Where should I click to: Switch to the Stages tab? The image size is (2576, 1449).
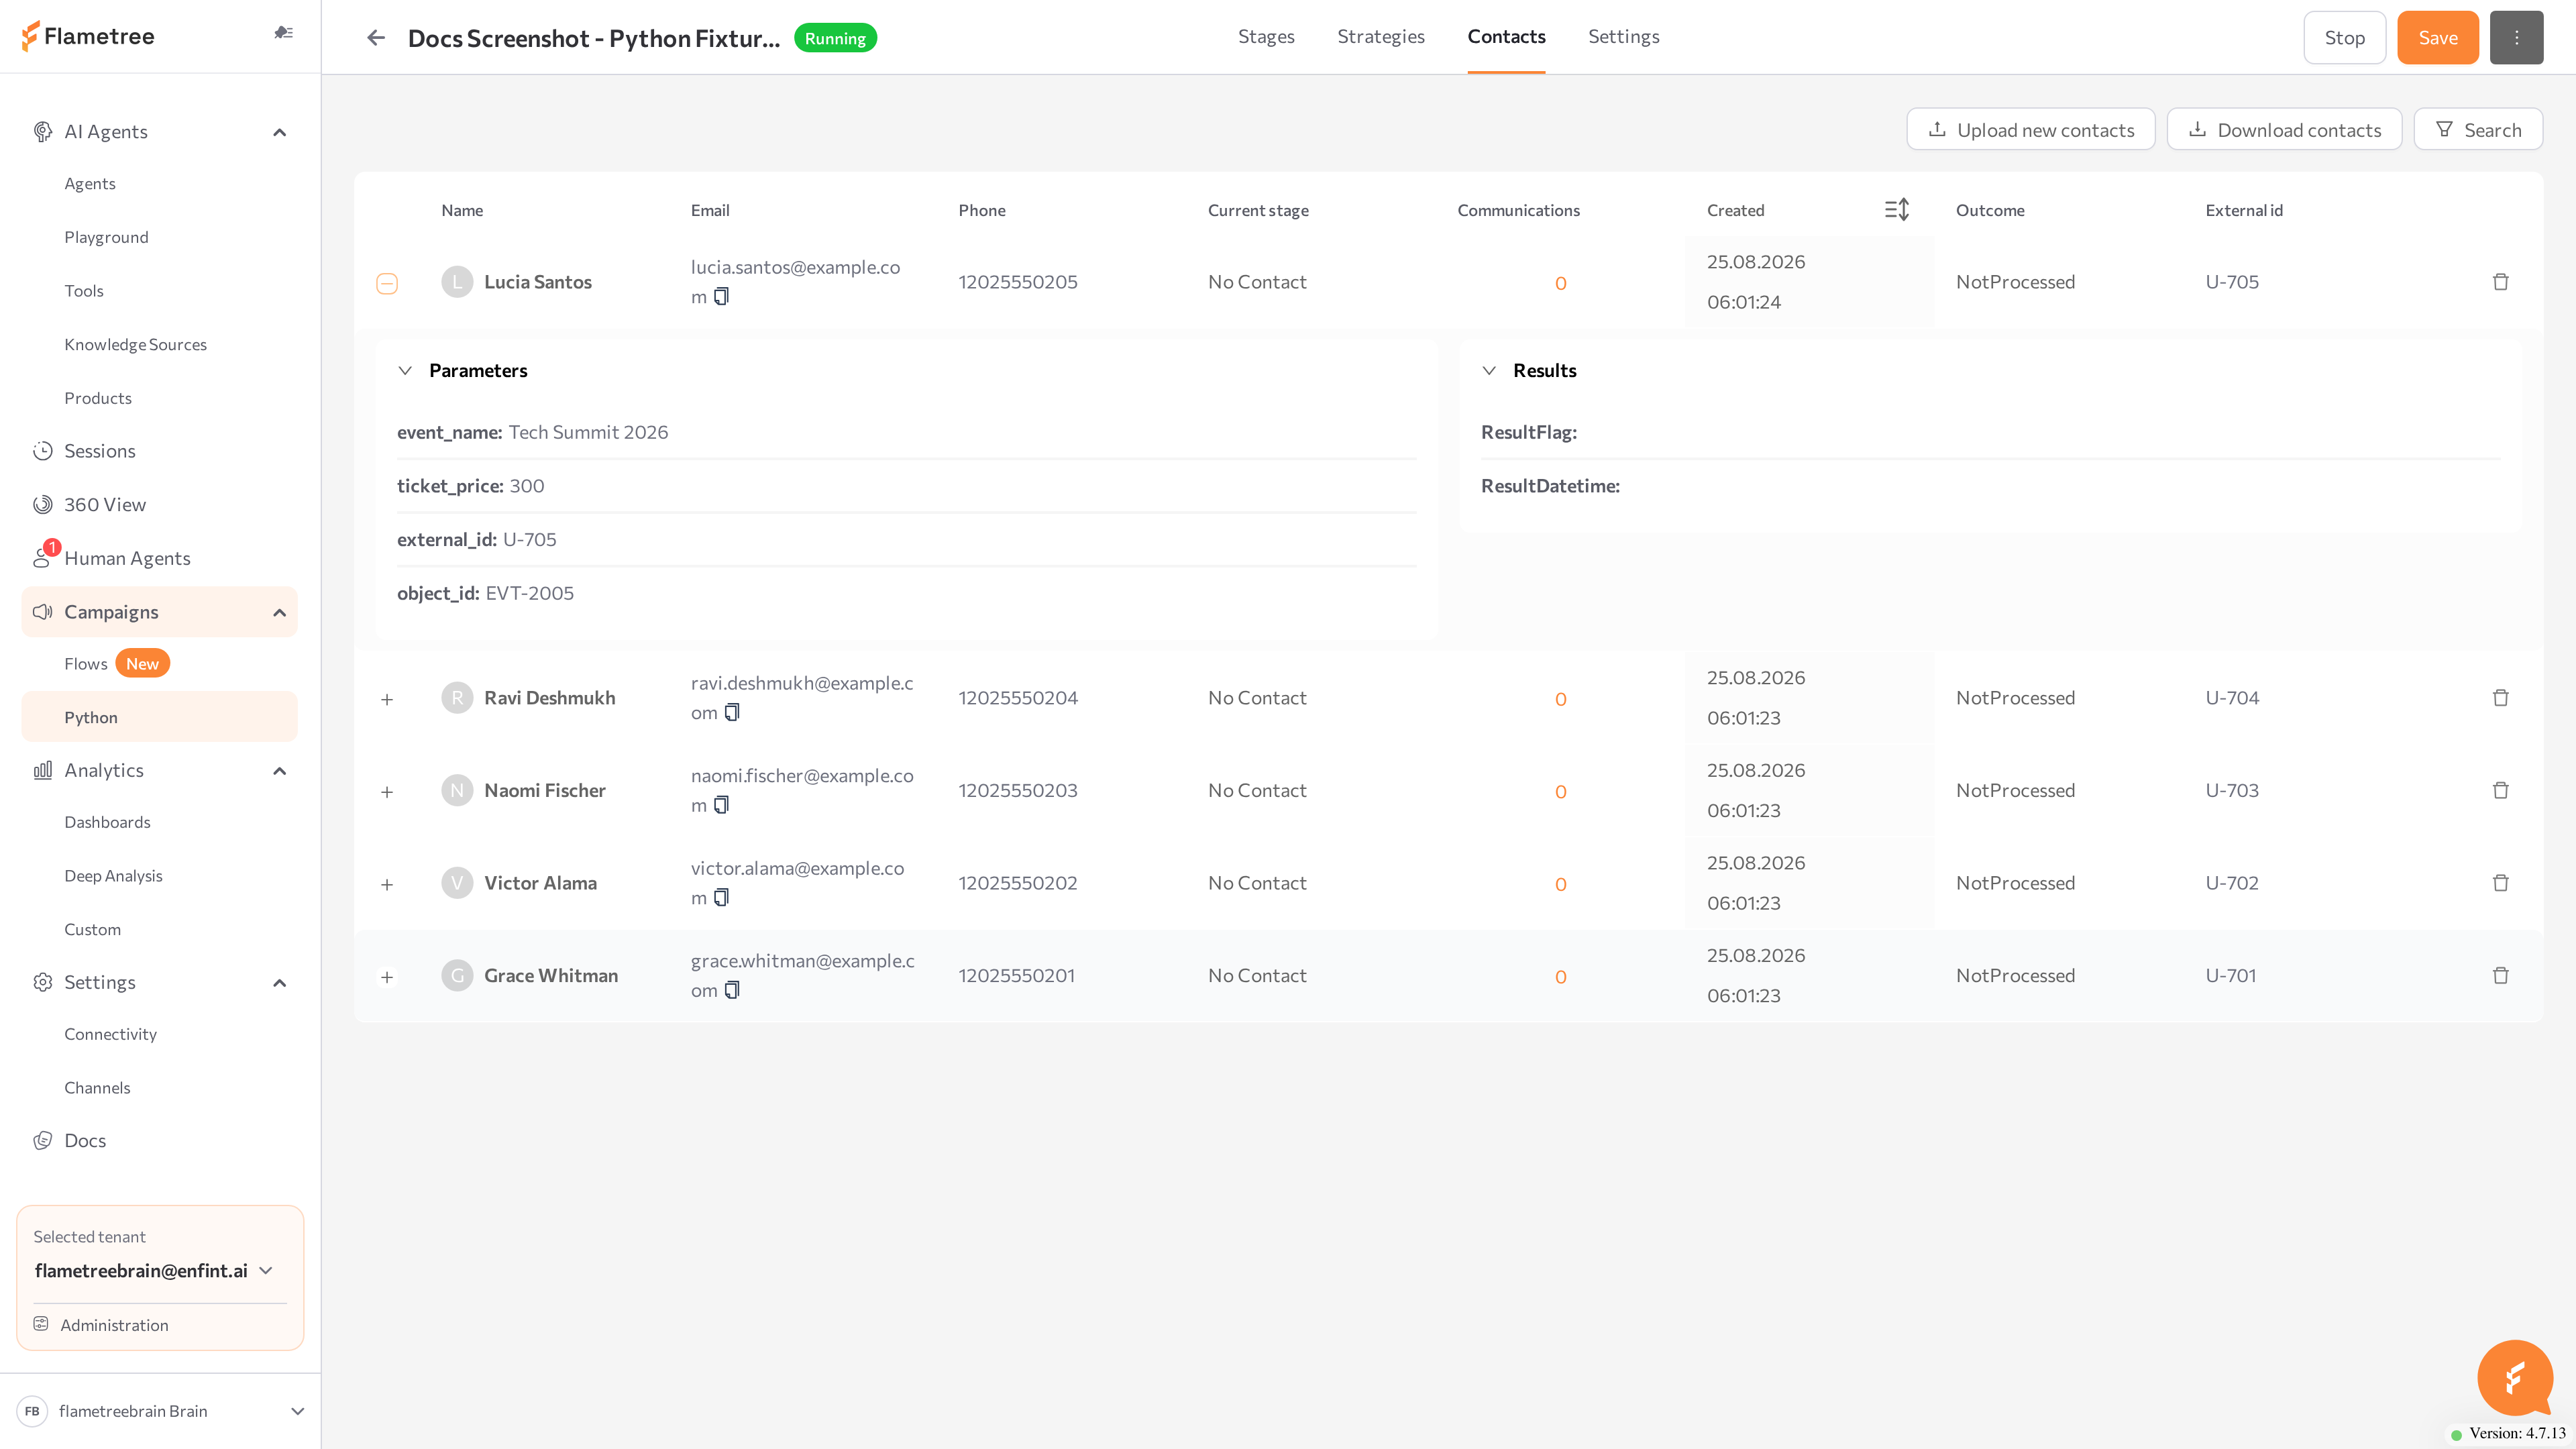click(1266, 37)
